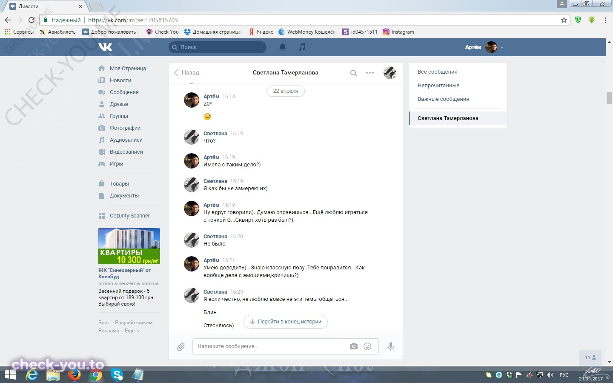Viewport: 613px width, 383px height.
Task: Click the VK logo in header
Action: (105, 47)
